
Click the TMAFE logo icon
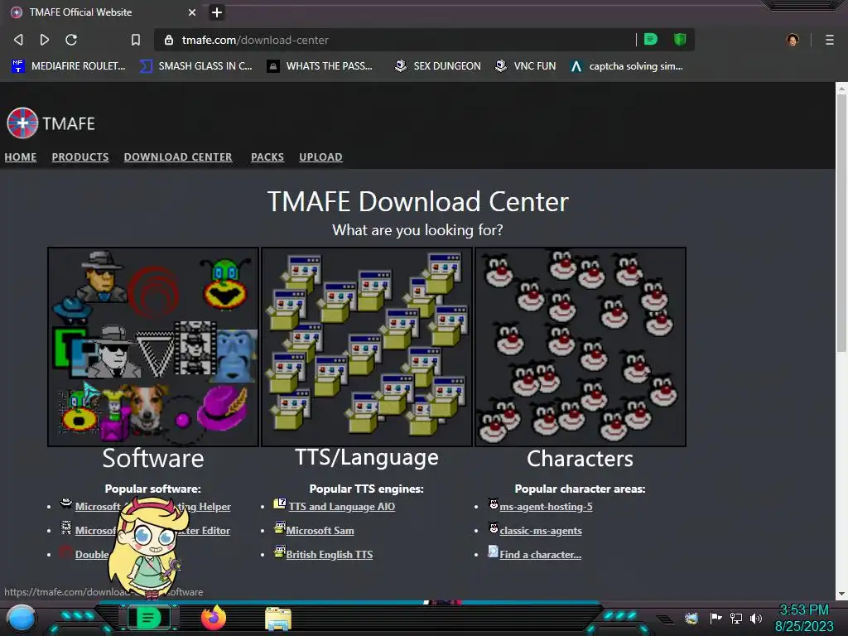(x=22, y=123)
